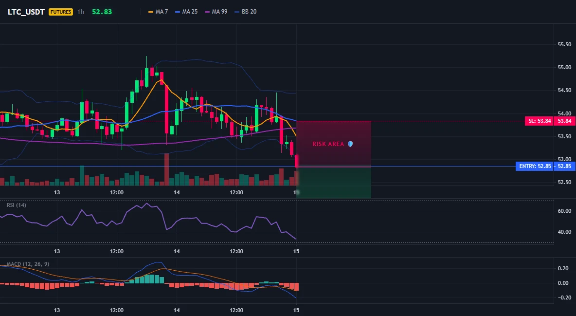Click the 54.50 price axis label
Screen dimensions: 576x316
click(564, 91)
